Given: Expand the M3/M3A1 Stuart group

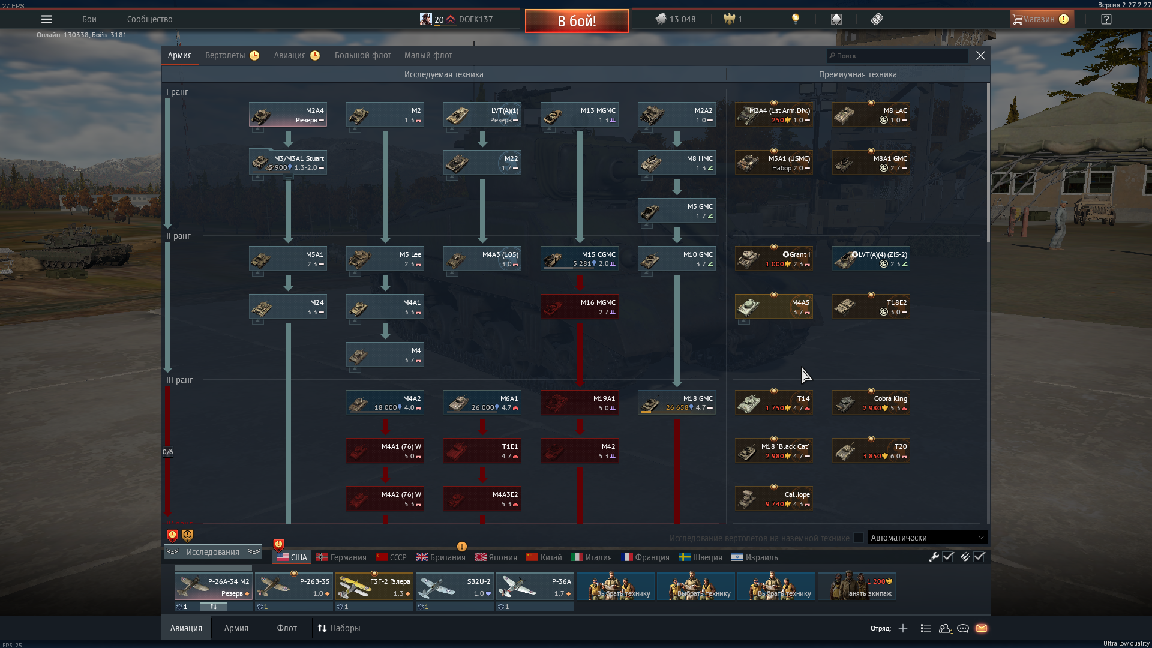Looking at the screenshot, I should (288, 177).
